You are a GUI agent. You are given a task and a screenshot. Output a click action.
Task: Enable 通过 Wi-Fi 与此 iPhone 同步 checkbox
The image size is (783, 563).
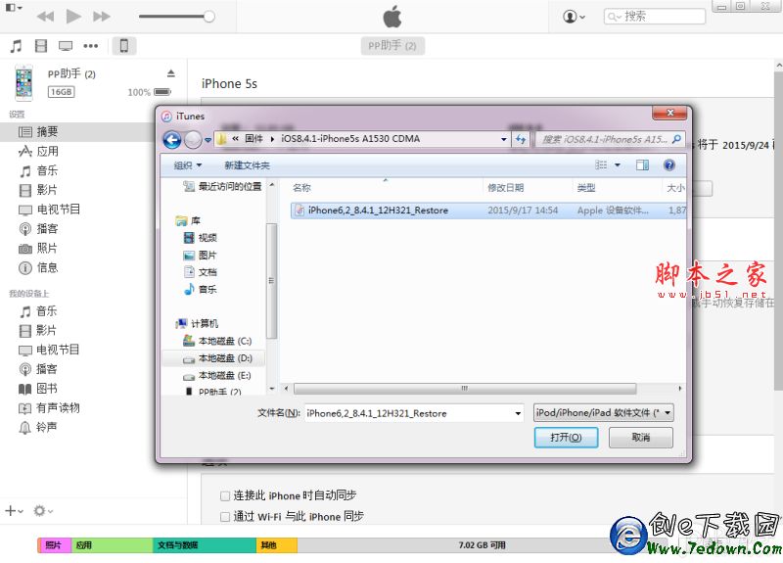click(225, 517)
